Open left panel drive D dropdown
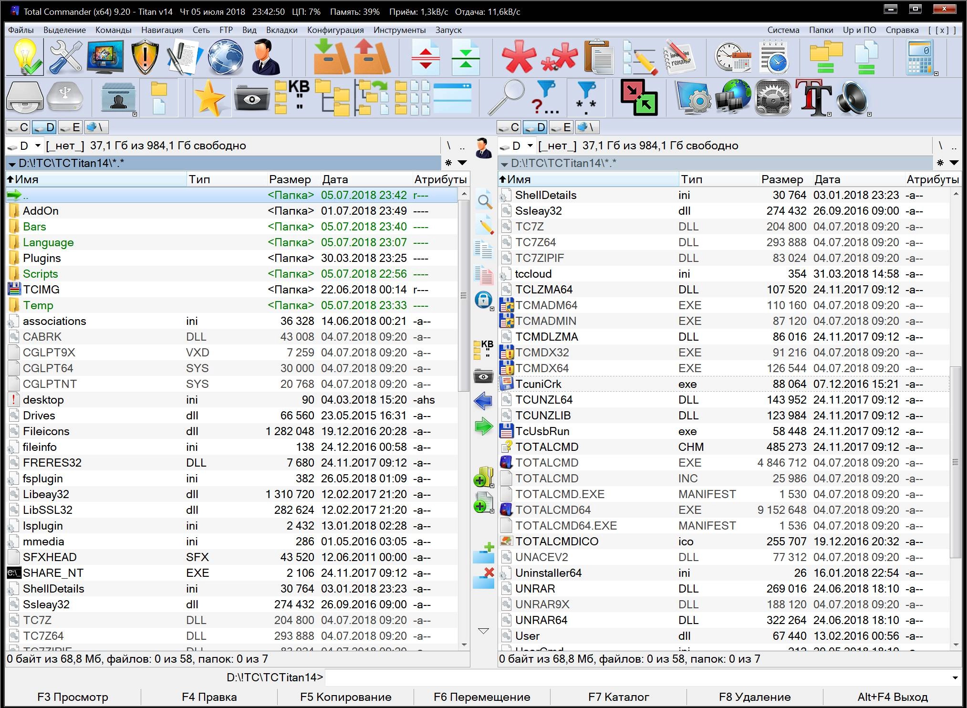The height and width of the screenshot is (708, 967). [x=37, y=146]
